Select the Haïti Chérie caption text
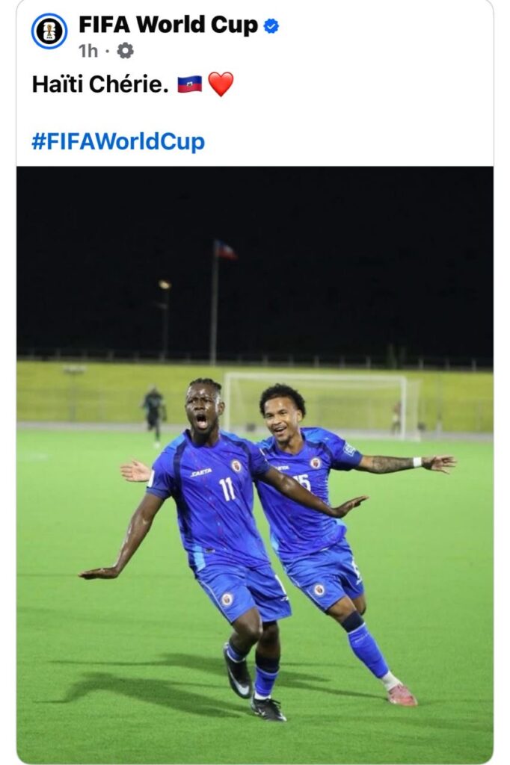The height and width of the screenshot is (765, 510). click(x=100, y=84)
